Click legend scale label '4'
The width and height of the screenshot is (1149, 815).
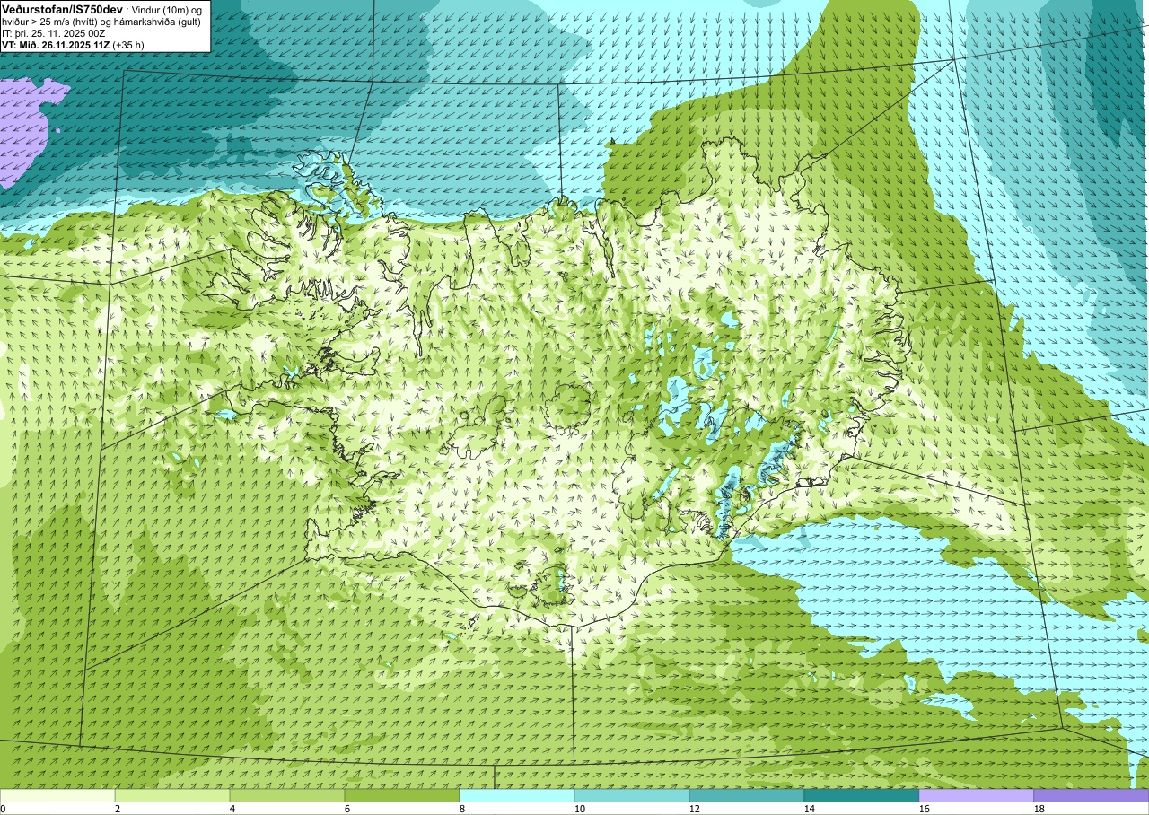click(232, 809)
